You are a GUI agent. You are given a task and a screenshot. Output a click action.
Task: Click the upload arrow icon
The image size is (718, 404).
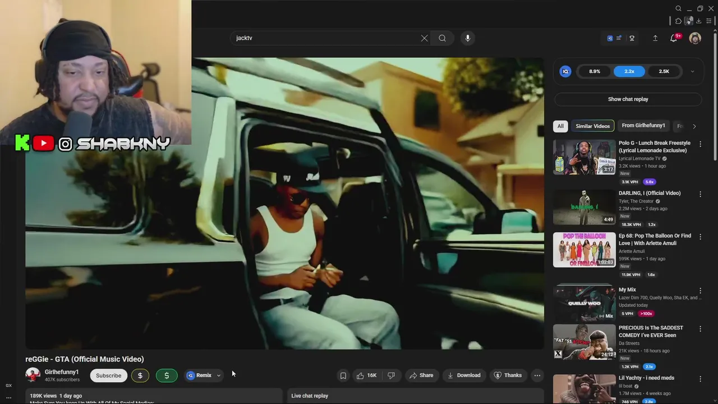655,38
